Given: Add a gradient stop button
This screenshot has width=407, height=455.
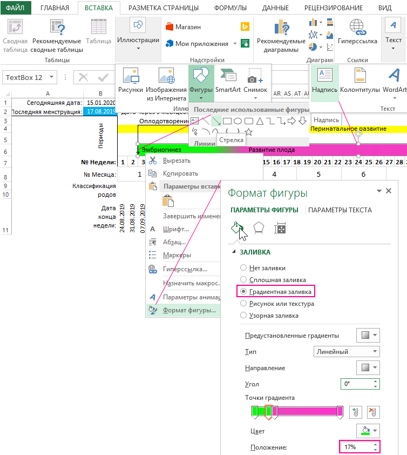Looking at the screenshot, I should coord(355,412).
